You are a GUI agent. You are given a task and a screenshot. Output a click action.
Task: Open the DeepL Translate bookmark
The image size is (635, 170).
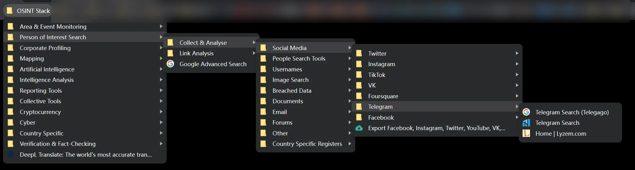click(x=85, y=155)
